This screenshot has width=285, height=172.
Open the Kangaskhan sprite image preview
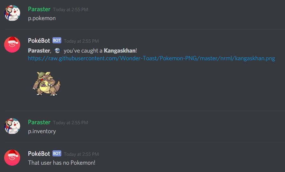[47, 83]
